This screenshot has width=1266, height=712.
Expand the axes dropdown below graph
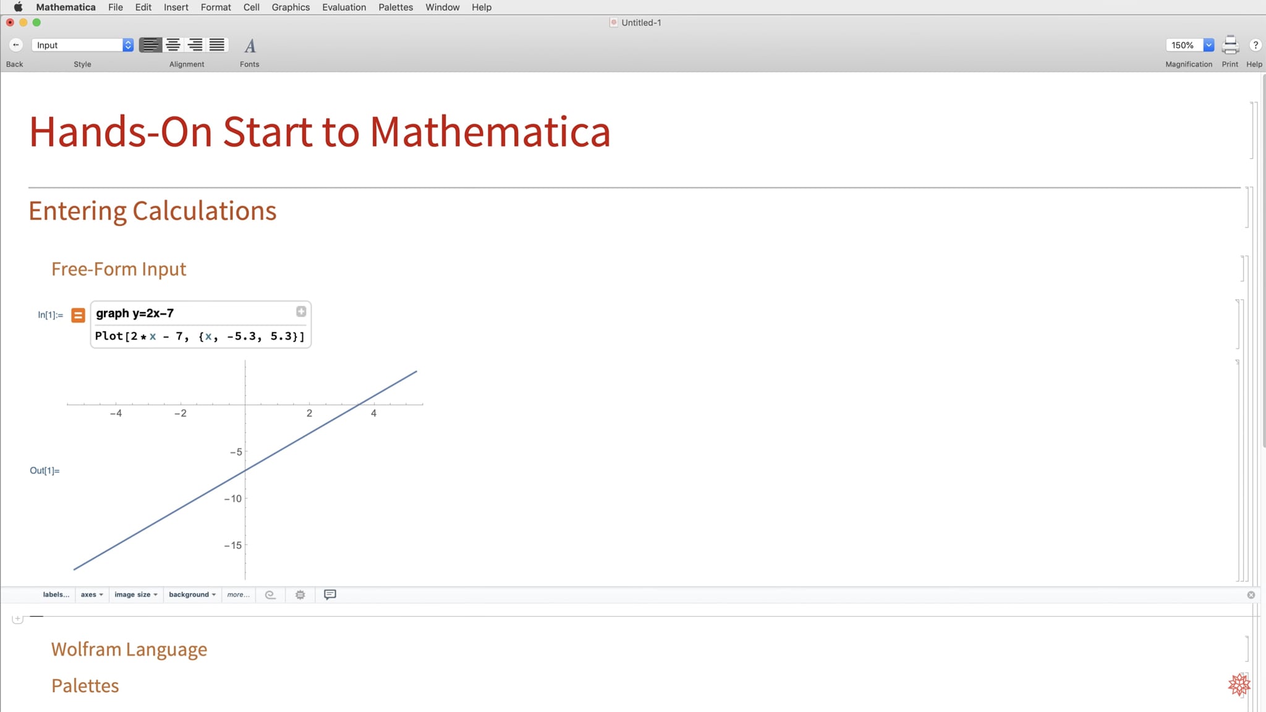click(x=91, y=594)
